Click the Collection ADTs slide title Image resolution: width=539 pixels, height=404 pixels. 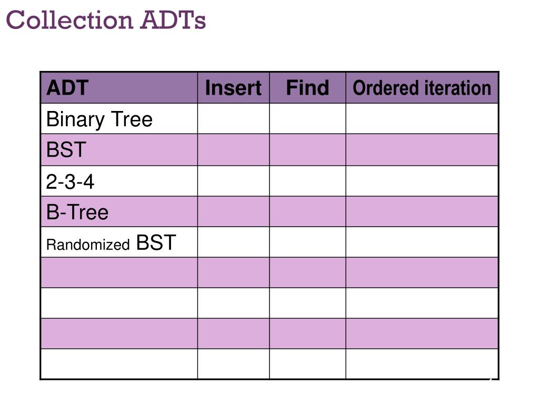point(106,20)
